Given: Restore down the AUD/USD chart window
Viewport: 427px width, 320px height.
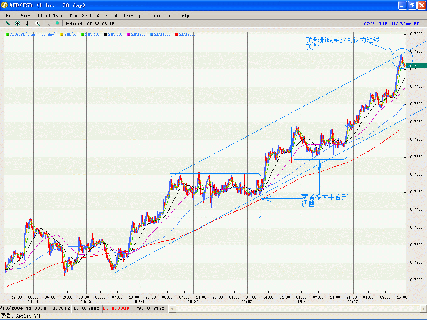Looking at the screenshot, I should (x=412, y=5).
